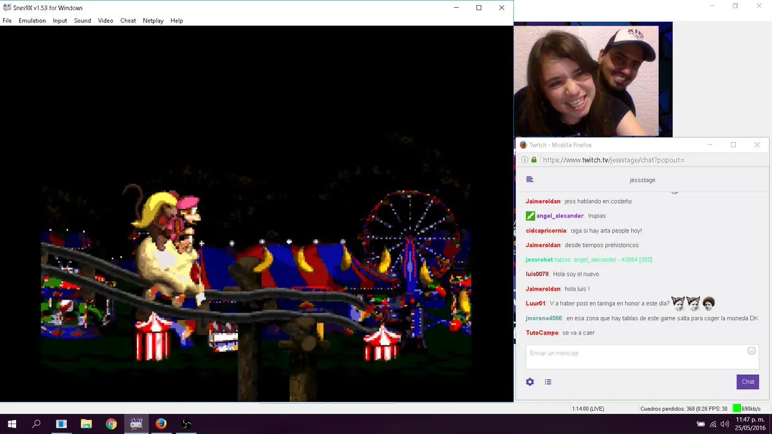Open the Cheat menu
This screenshot has height=434, width=772.
coord(128,21)
